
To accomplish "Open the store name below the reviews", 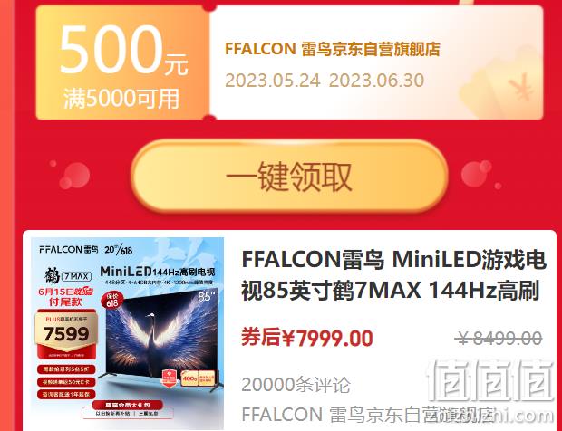I will pyautogui.click(x=369, y=415).
